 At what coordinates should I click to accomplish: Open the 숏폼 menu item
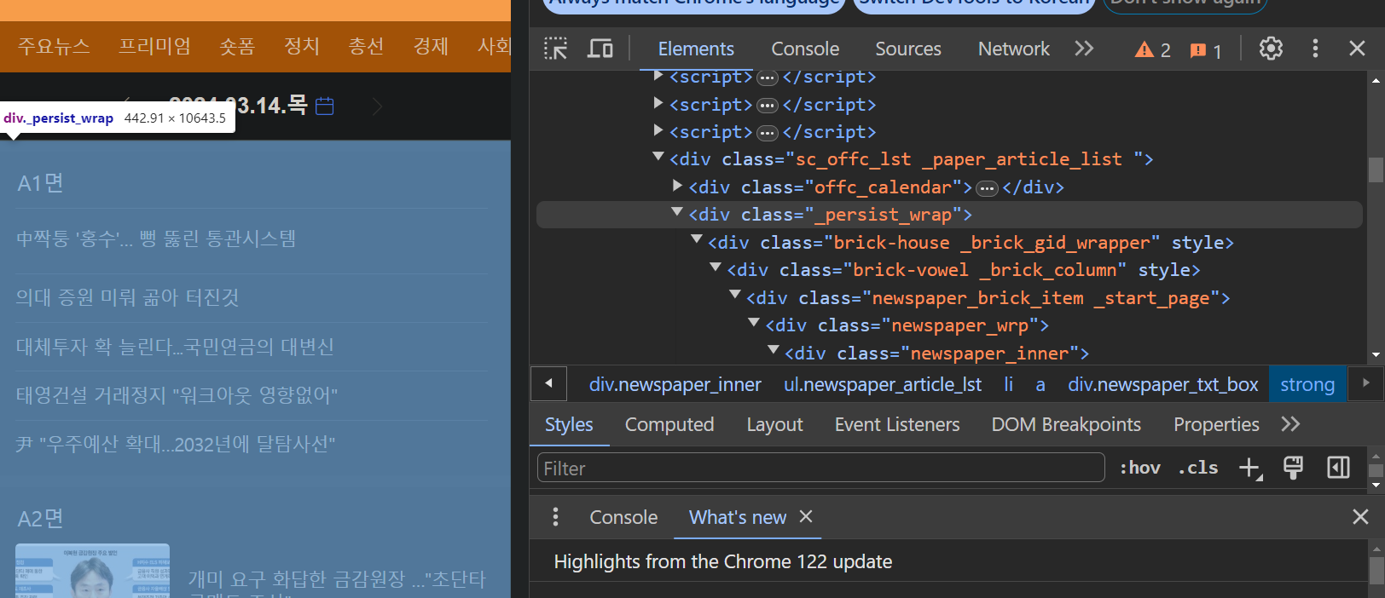tap(237, 46)
